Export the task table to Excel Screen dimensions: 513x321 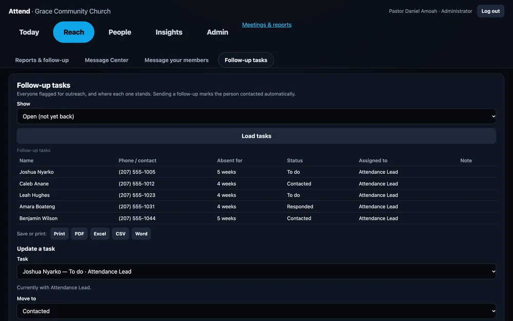pyautogui.click(x=100, y=234)
